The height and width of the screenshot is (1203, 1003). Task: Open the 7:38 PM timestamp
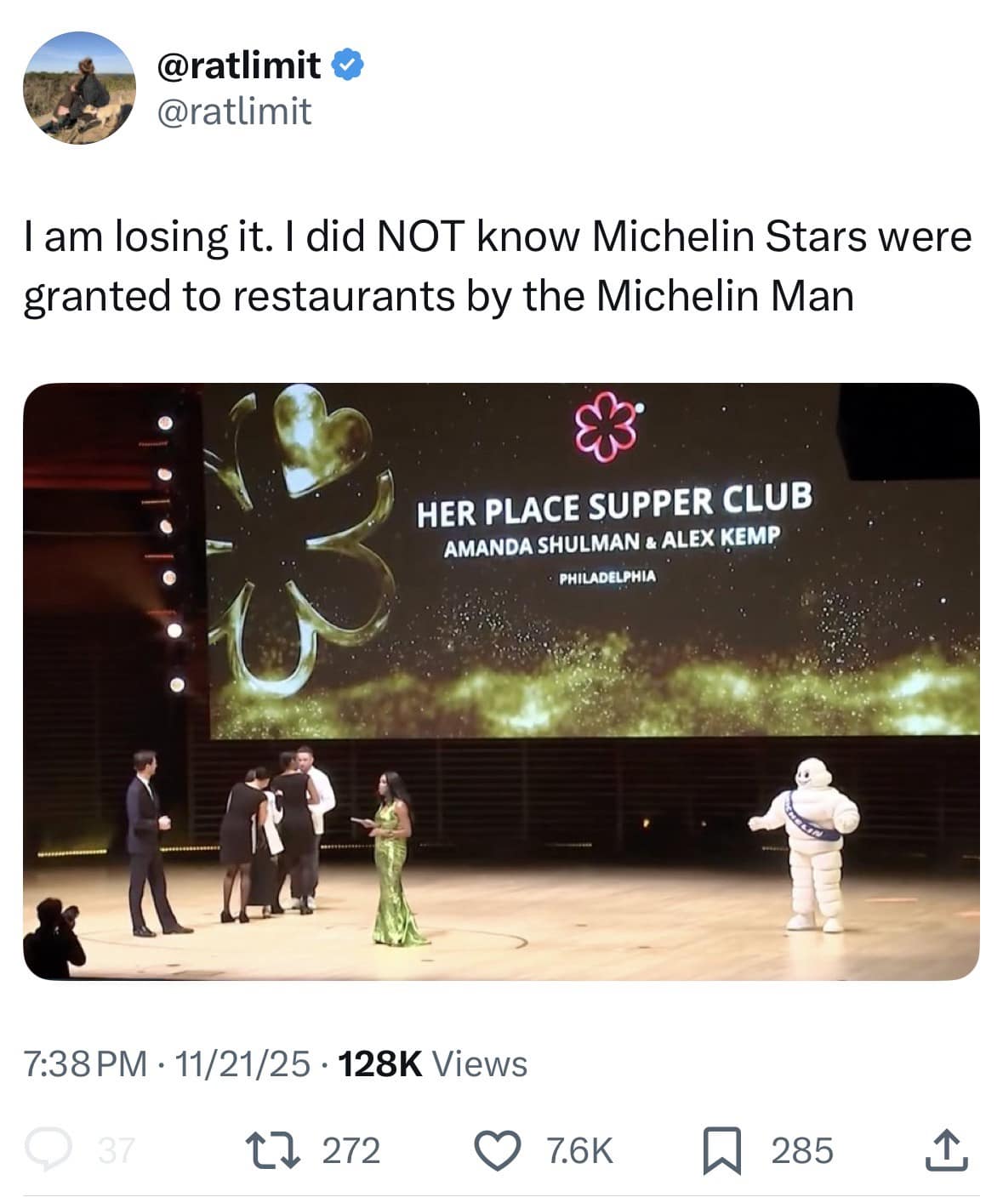click(x=85, y=1063)
